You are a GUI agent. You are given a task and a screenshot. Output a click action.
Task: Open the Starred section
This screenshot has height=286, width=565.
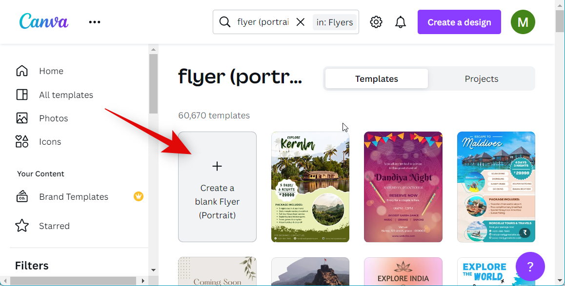click(x=54, y=226)
